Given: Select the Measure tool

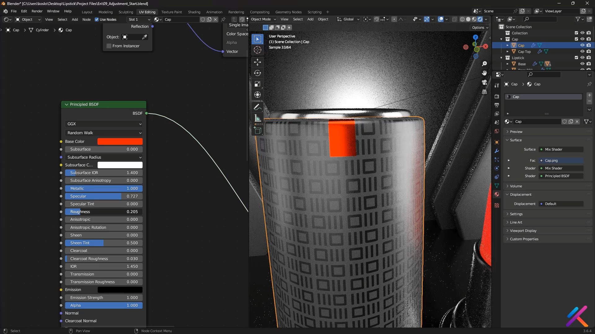Looking at the screenshot, I should click(x=257, y=118).
